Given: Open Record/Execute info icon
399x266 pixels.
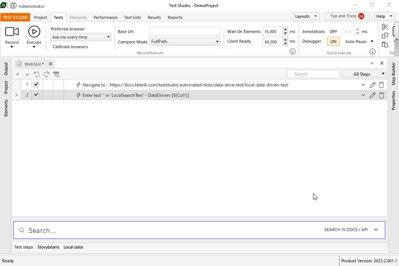Looking at the screenshot, I should 293,52.
